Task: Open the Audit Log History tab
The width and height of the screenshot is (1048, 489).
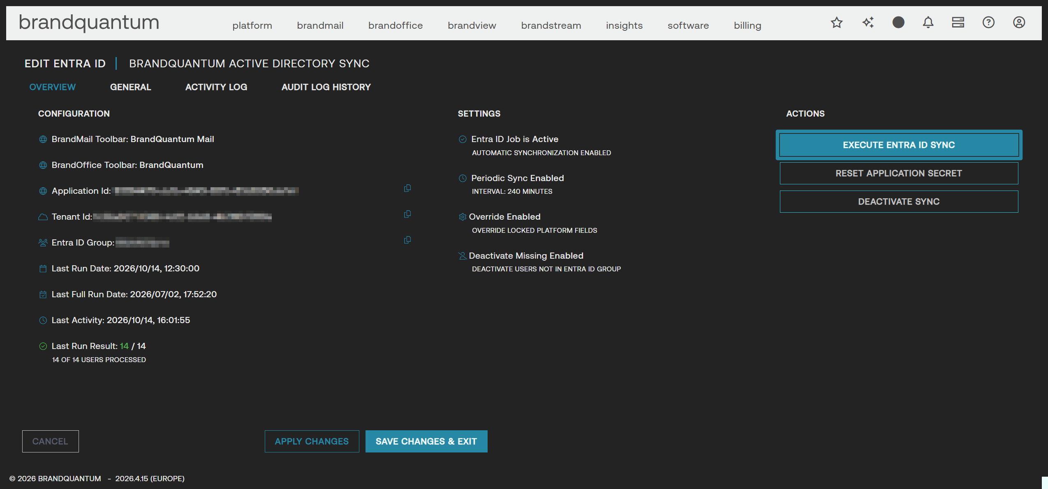Action: [326, 87]
